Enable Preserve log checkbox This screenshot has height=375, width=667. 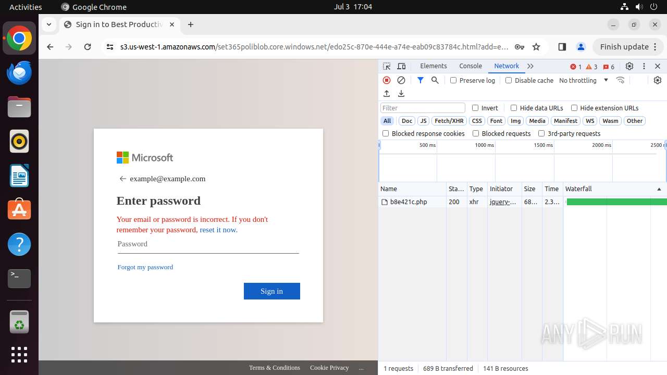(x=453, y=80)
